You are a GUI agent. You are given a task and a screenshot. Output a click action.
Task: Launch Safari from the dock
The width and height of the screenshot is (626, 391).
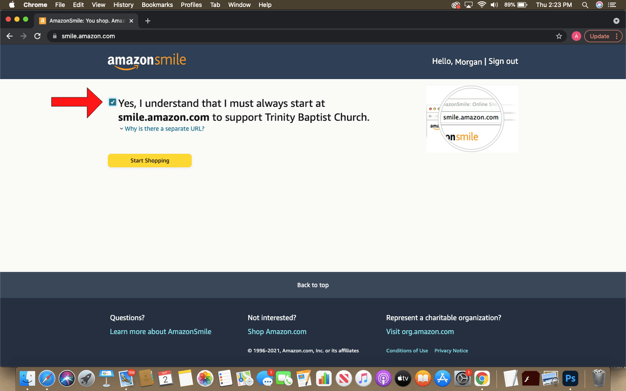[47, 378]
